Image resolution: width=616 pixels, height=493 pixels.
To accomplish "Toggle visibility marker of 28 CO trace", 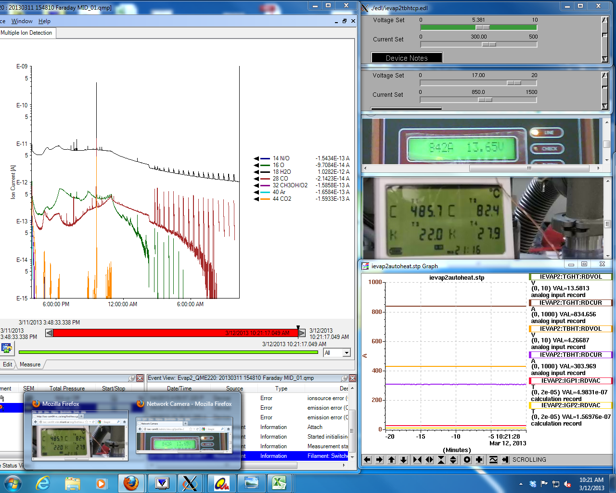I will (257, 179).
